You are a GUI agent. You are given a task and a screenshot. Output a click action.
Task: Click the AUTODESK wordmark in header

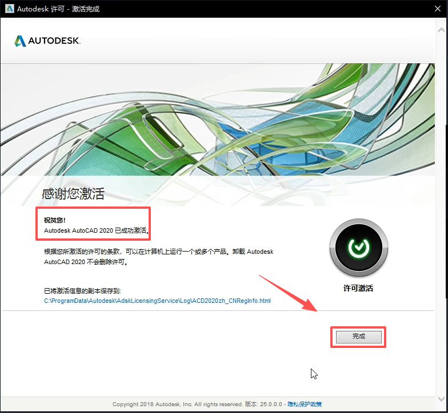(54, 41)
